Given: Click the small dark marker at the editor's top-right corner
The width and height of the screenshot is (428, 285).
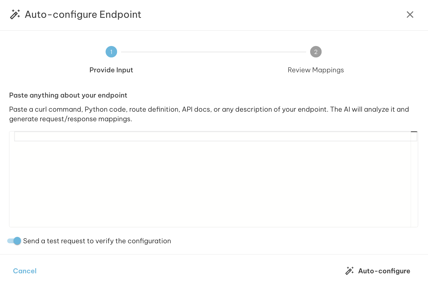Looking at the screenshot, I should 414,132.
